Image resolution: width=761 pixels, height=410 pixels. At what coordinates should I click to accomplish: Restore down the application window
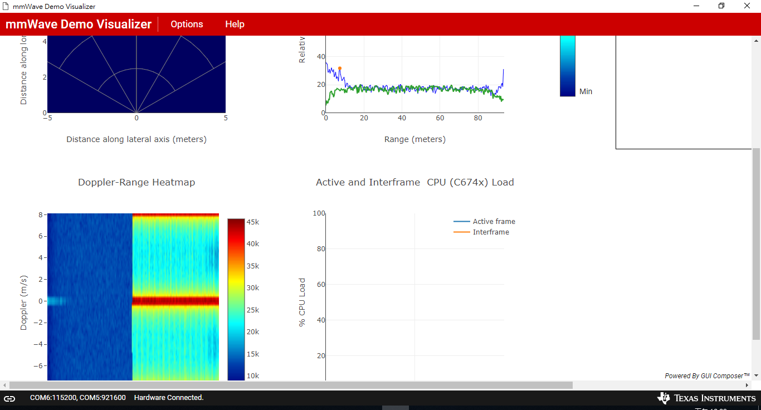[721, 6]
